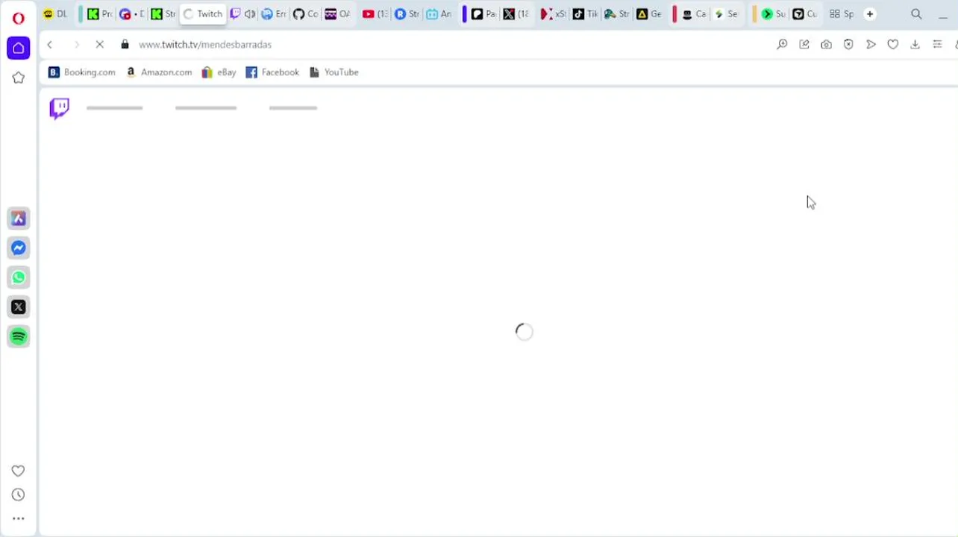Switch to the loading Twitch tab
This screenshot has width=958, height=537.
coord(203,14)
